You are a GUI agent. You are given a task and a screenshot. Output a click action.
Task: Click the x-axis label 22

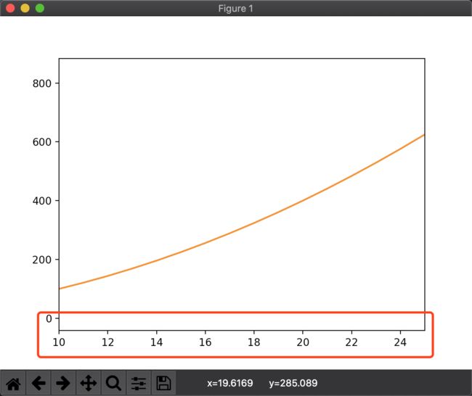[351, 342]
